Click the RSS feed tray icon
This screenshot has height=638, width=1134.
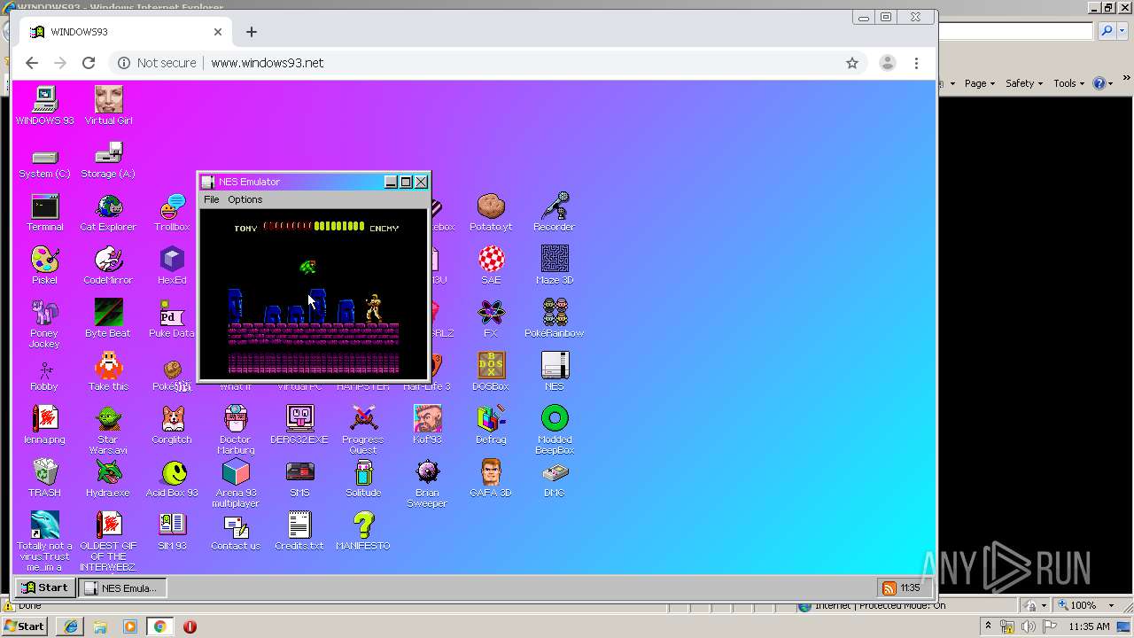[889, 587]
